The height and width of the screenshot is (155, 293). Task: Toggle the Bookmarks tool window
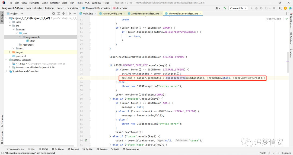(x=2, y=137)
